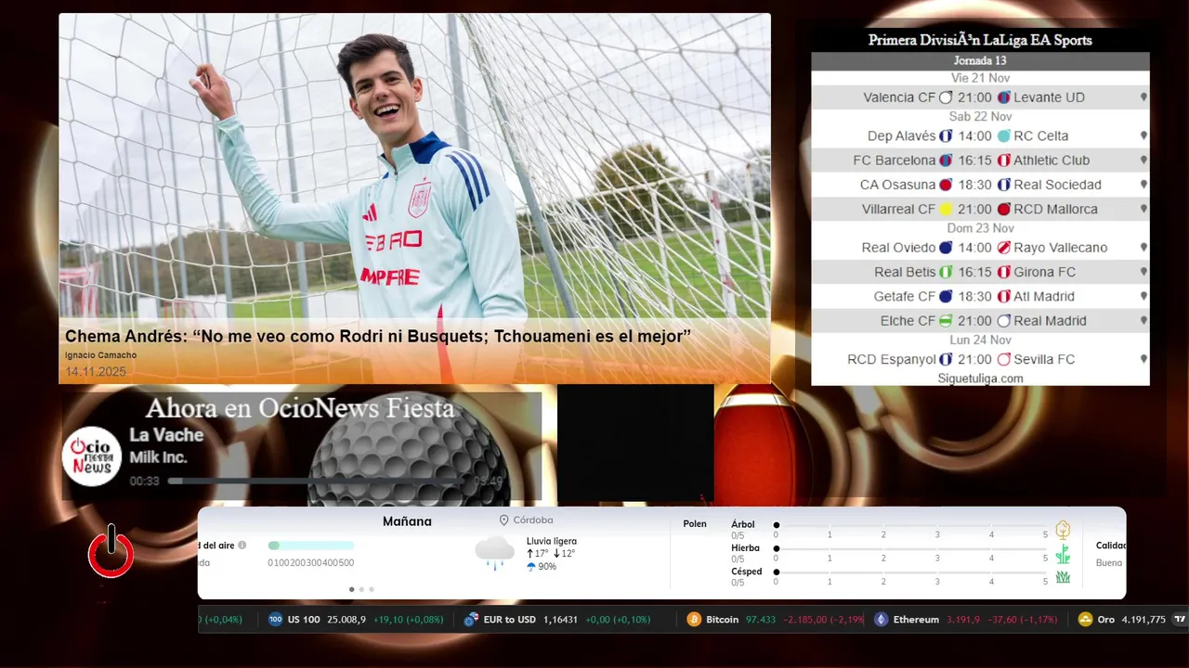Click the news date 14.11.2025
1189x668 pixels.
(96, 372)
